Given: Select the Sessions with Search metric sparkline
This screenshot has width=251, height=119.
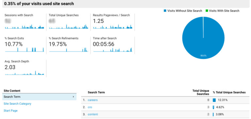Looking at the screenshot, I should point(24,26).
